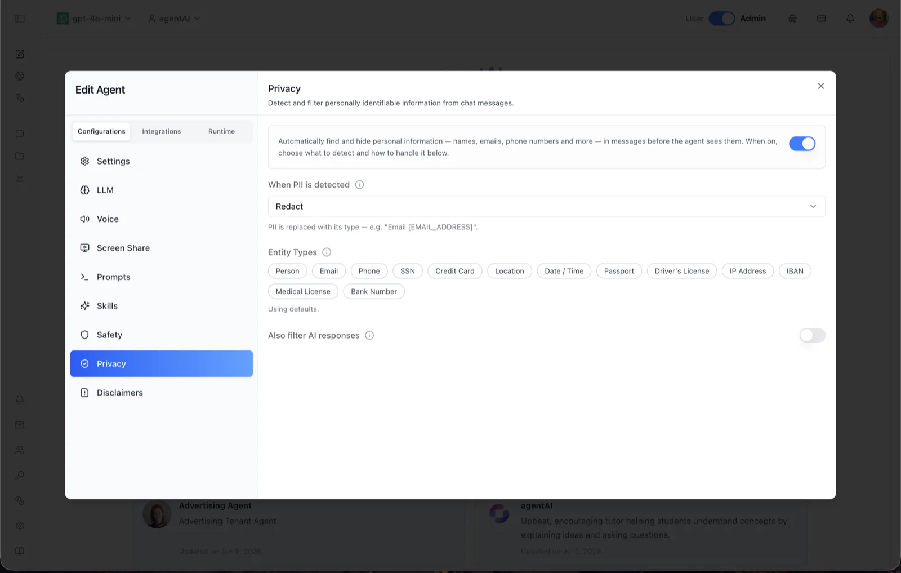
Task: Click info icon beside Also filter AI responses
Action: 369,336
